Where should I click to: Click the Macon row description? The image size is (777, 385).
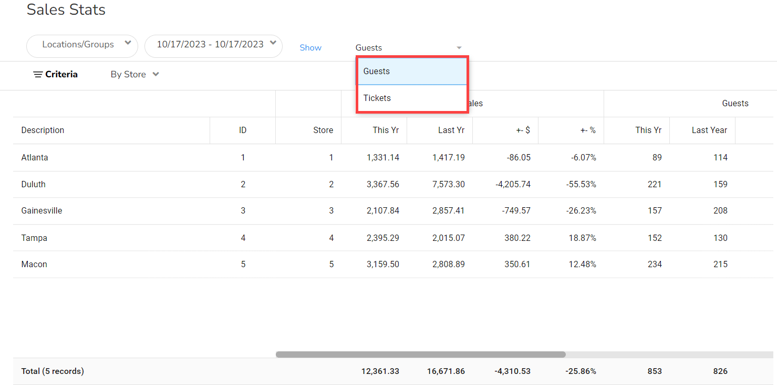pos(34,265)
